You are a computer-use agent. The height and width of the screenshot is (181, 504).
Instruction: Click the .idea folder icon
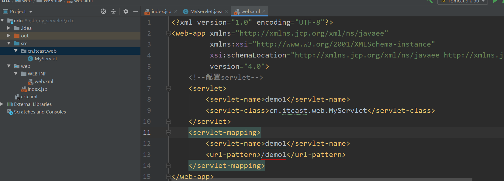[17, 28]
